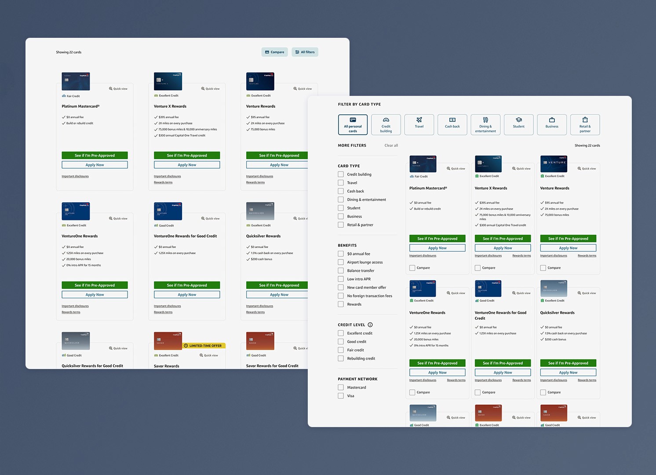Check the Fair credit level checkbox

(x=341, y=350)
